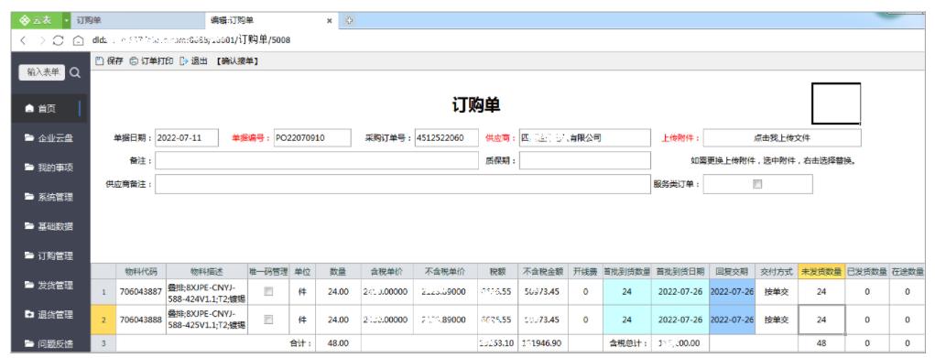Click the browser forward arrow

42,40
